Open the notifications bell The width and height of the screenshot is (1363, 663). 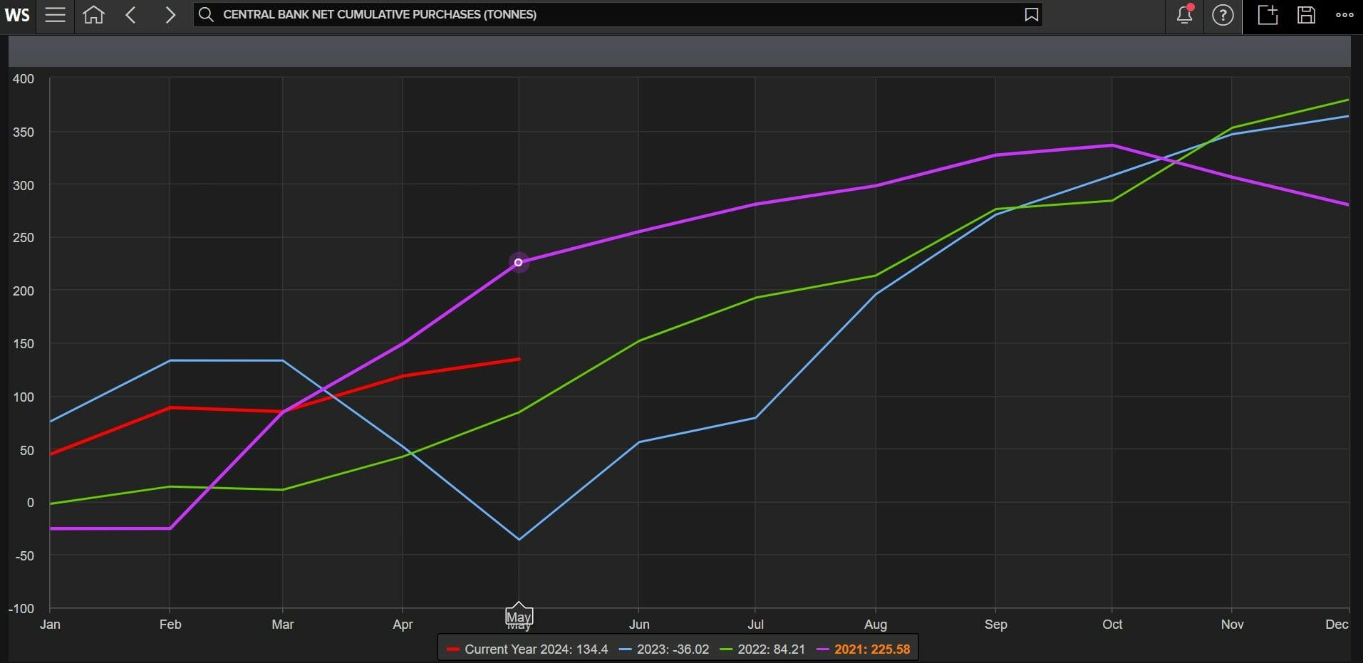pos(1185,14)
